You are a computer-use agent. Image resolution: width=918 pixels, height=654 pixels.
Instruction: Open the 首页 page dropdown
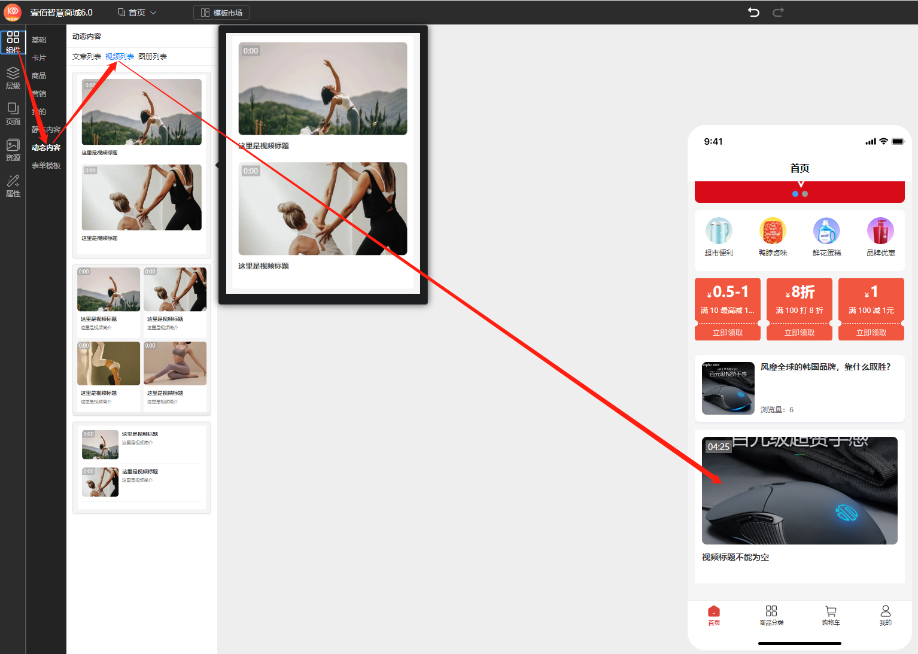pos(137,13)
